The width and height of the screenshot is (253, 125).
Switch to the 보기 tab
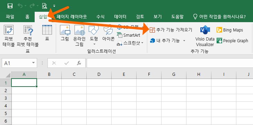click(x=158, y=17)
